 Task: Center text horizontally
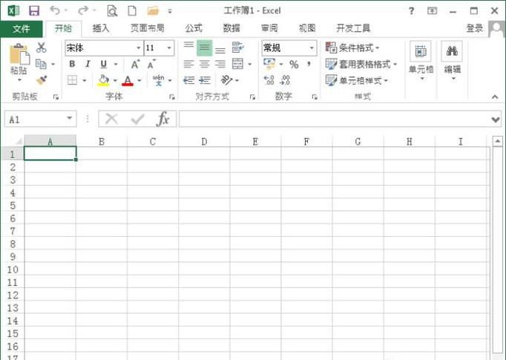pos(204,64)
